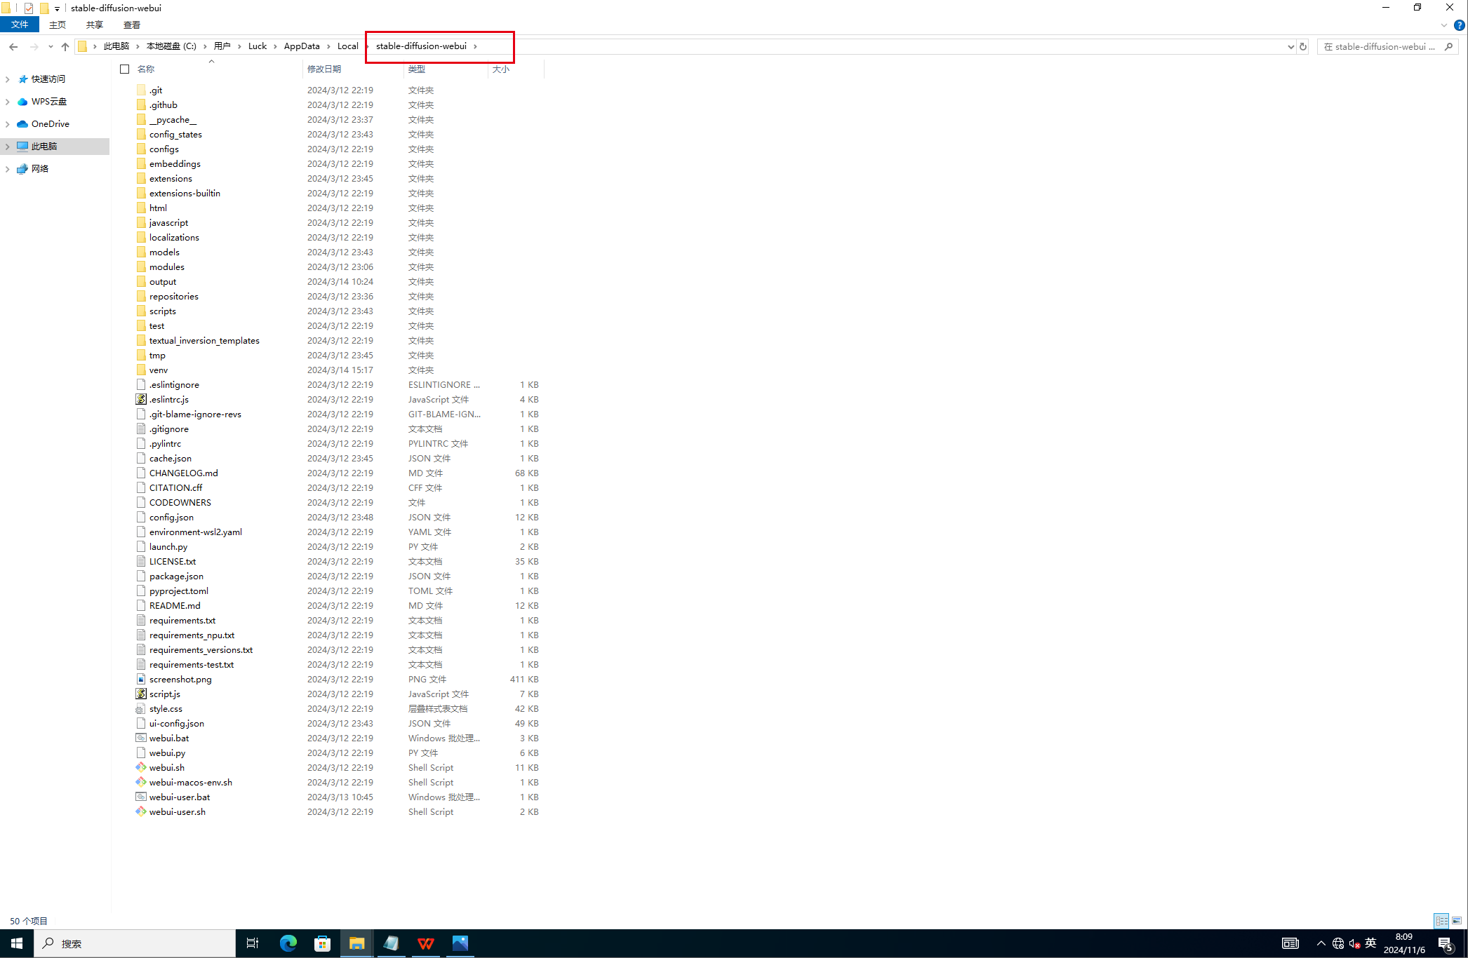Sort by 大小 column header
1468x958 pixels.
[501, 69]
